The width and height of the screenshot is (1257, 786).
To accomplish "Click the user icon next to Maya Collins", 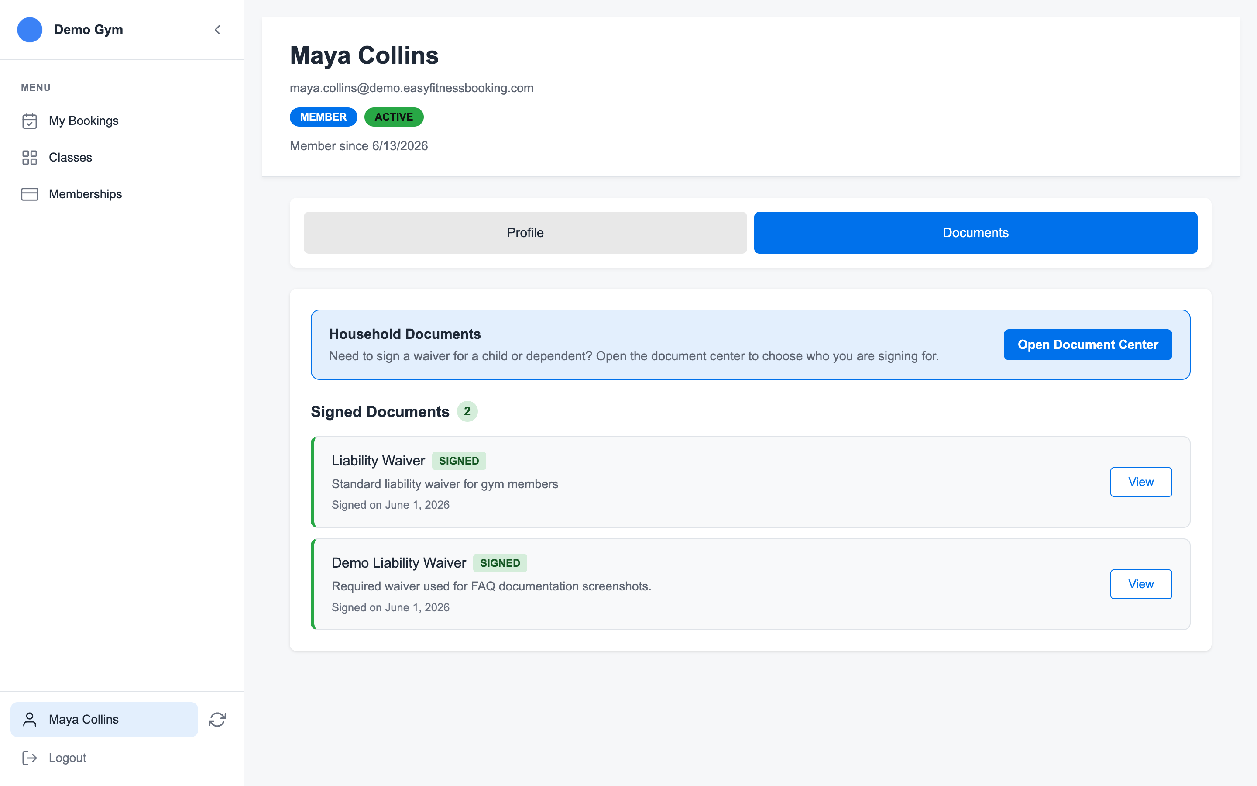I will pyautogui.click(x=30, y=720).
